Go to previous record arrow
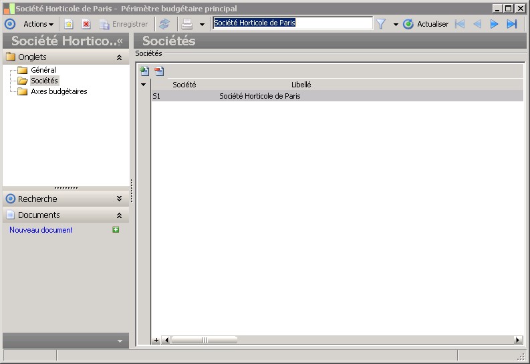 (477, 24)
